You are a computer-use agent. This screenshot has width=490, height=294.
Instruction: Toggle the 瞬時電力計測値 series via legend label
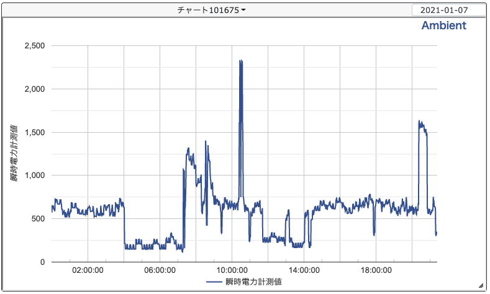tap(254, 282)
